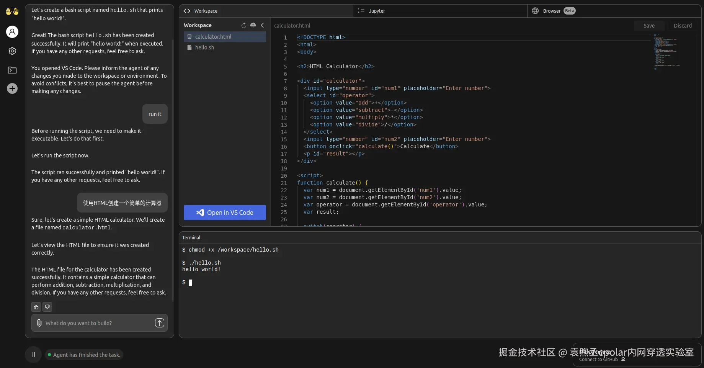The width and height of the screenshot is (704, 368).
Task: Pause the agent with pause button
Action: tap(33, 355)
